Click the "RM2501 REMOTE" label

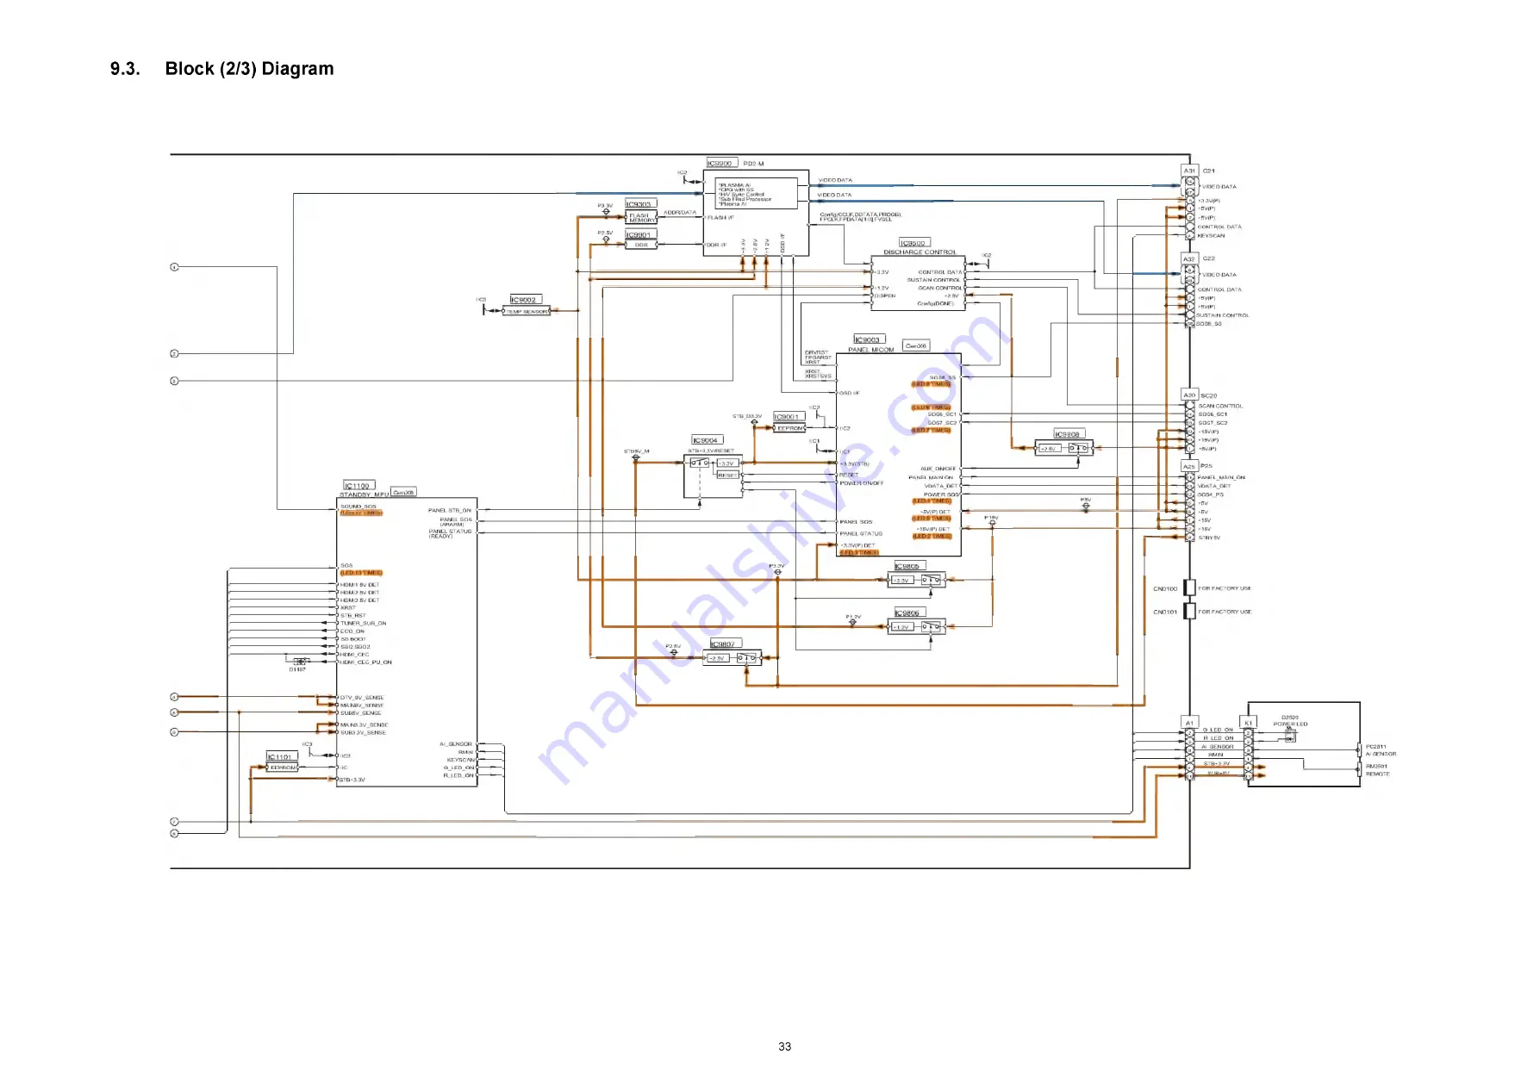pyautogui.click(x=1377, y=770)
